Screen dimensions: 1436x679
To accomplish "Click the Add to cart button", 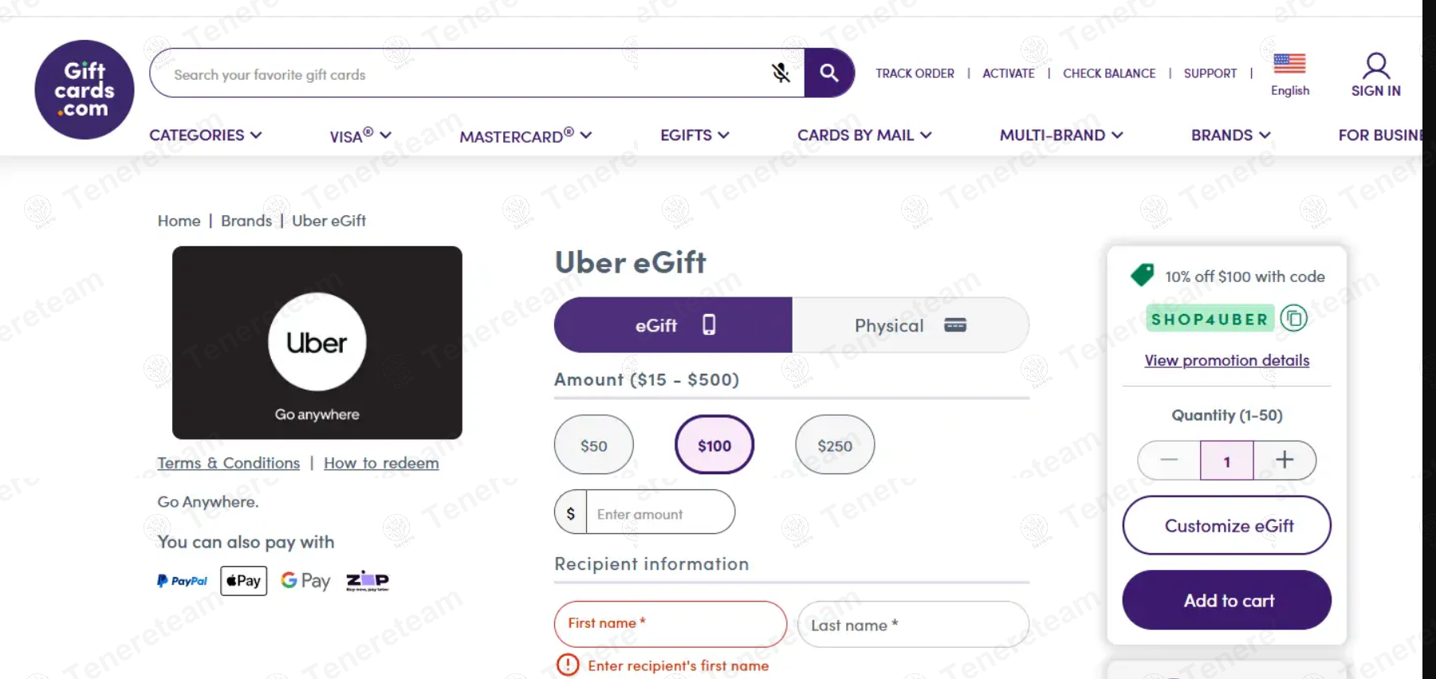I will pos(1226,600).
